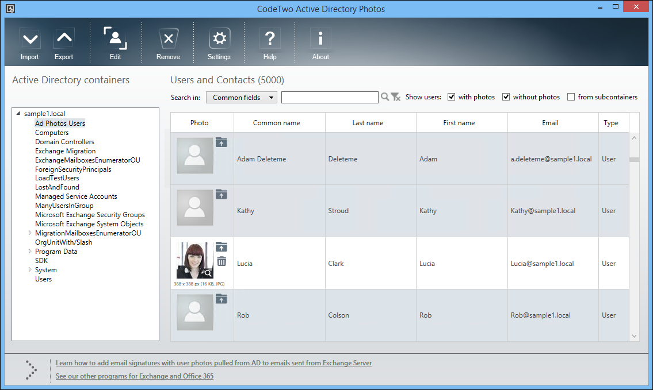Select the 'a.deleteme@sample1.local' email cell
Screen dimensions: 653x390
point(553,159)
